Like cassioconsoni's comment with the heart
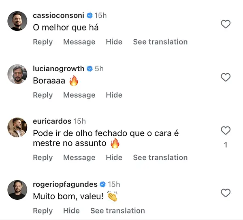The width and height of the screenshot is (243, 220). click(x=225, y=24)
